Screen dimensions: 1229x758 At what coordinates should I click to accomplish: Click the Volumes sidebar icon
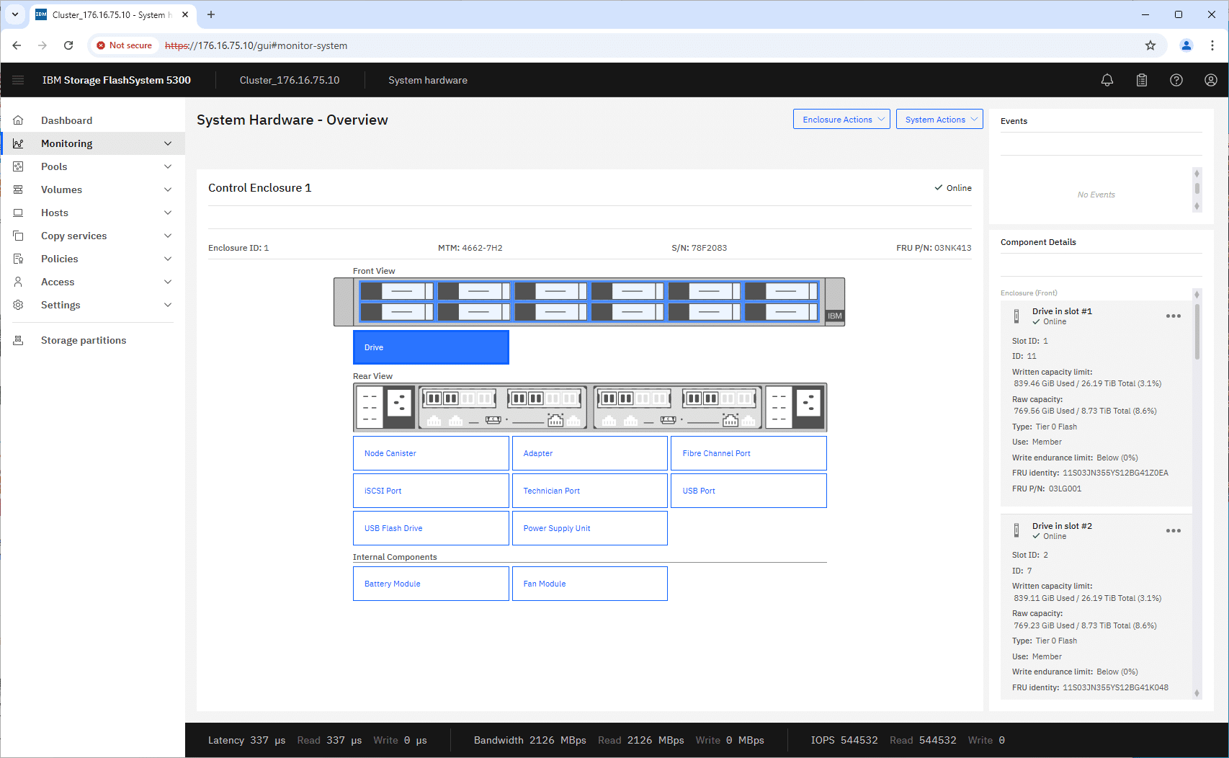tap(19, 189)
